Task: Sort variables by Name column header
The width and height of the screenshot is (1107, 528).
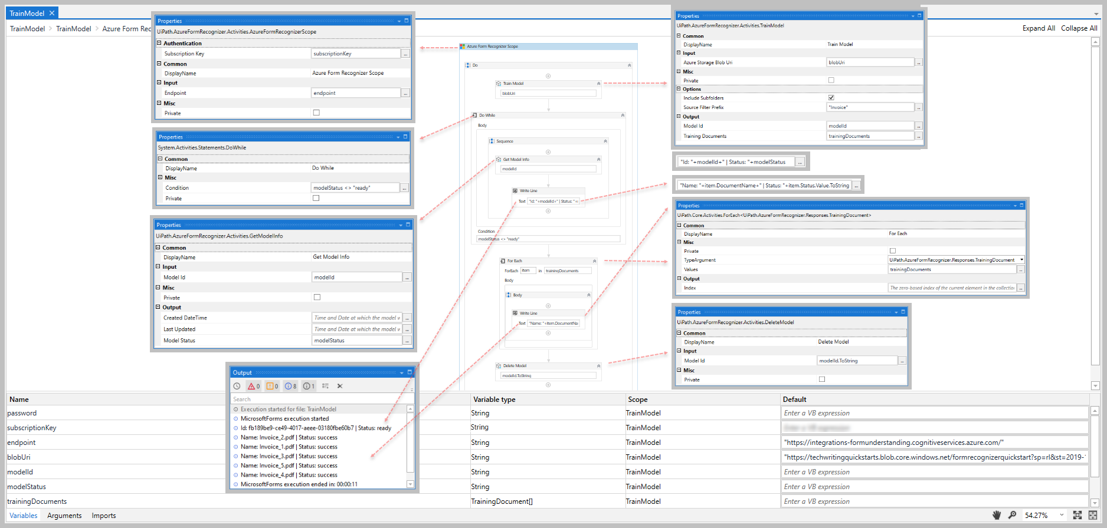Action: coord(19,400)
